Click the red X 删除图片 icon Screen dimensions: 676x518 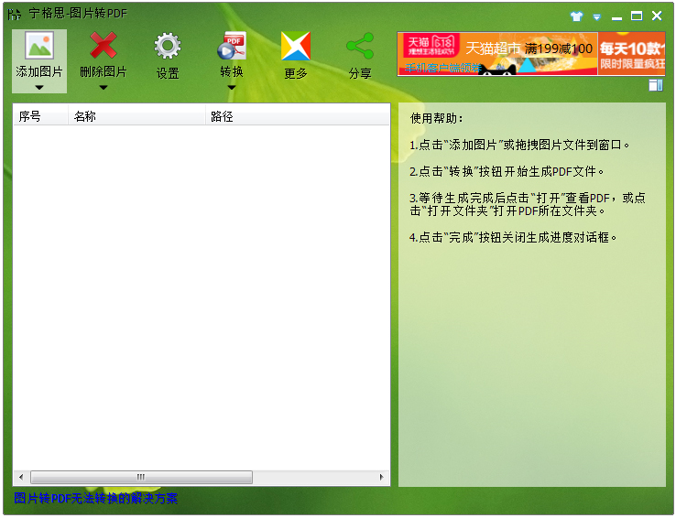click(x=103, y=45)
